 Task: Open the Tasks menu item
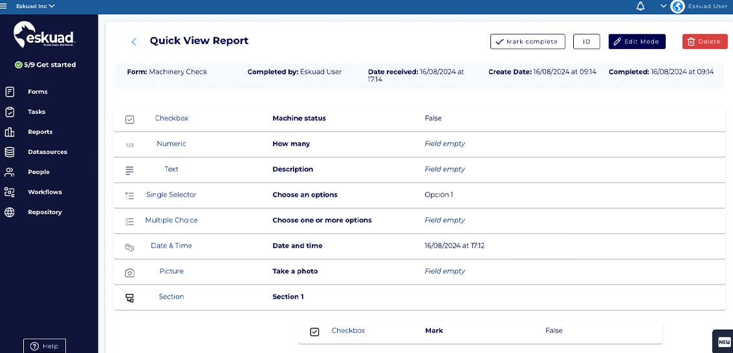[36, 112]
